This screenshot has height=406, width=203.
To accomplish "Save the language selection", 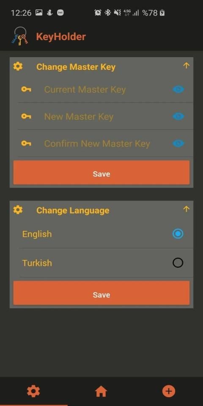I will click(101, 293).
